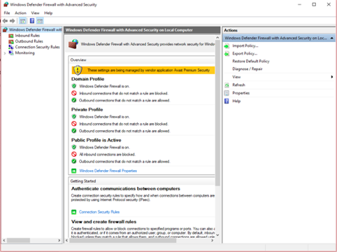Click the Forward arrow toolbar icon
This screenshot has width=337, height=252.
[13, 21]
